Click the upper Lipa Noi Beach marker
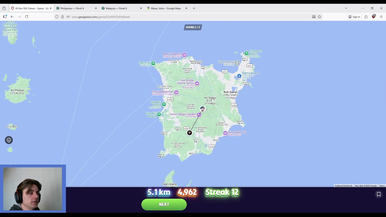 (x=164, y=104)
